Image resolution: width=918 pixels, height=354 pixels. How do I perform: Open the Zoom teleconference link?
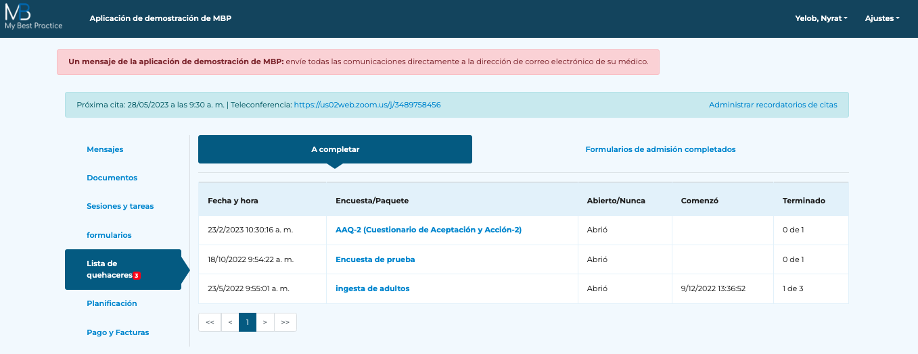click(367, 105)
